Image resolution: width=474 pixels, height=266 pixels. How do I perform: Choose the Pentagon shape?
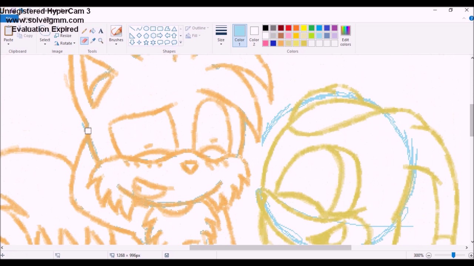click(x=146, y=36)
